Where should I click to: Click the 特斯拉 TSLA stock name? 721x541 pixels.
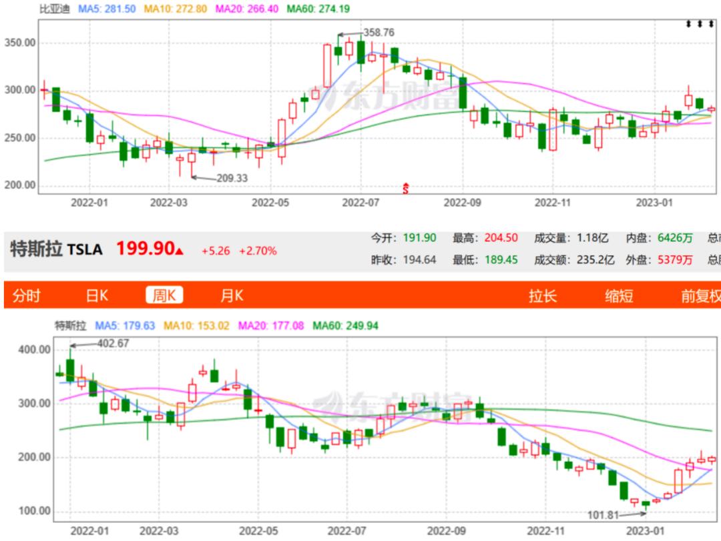[56, 249]
